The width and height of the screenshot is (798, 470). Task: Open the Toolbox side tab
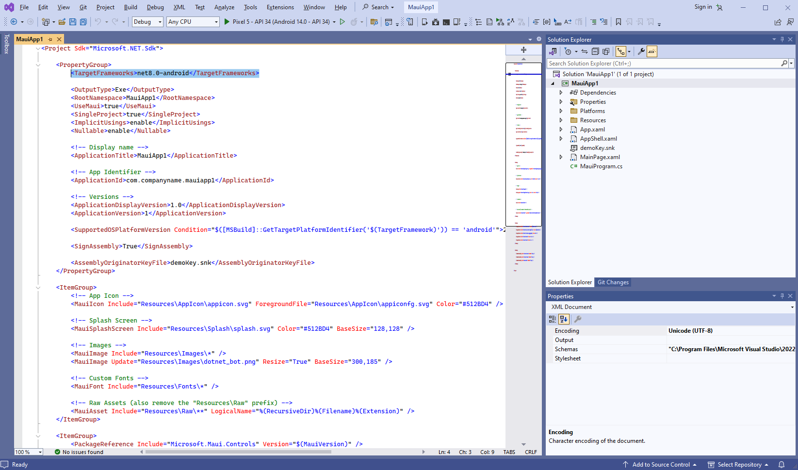tap(6, 44)
